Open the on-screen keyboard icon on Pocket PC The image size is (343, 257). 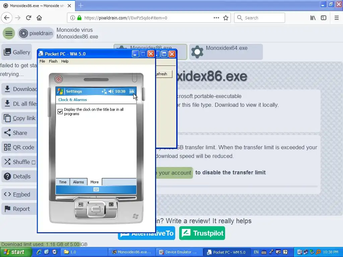click(96, 189)
